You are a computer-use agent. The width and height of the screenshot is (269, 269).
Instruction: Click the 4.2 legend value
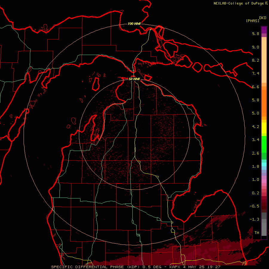[256, 127]
